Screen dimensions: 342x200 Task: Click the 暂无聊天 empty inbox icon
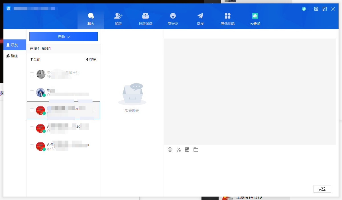point(132,94)
